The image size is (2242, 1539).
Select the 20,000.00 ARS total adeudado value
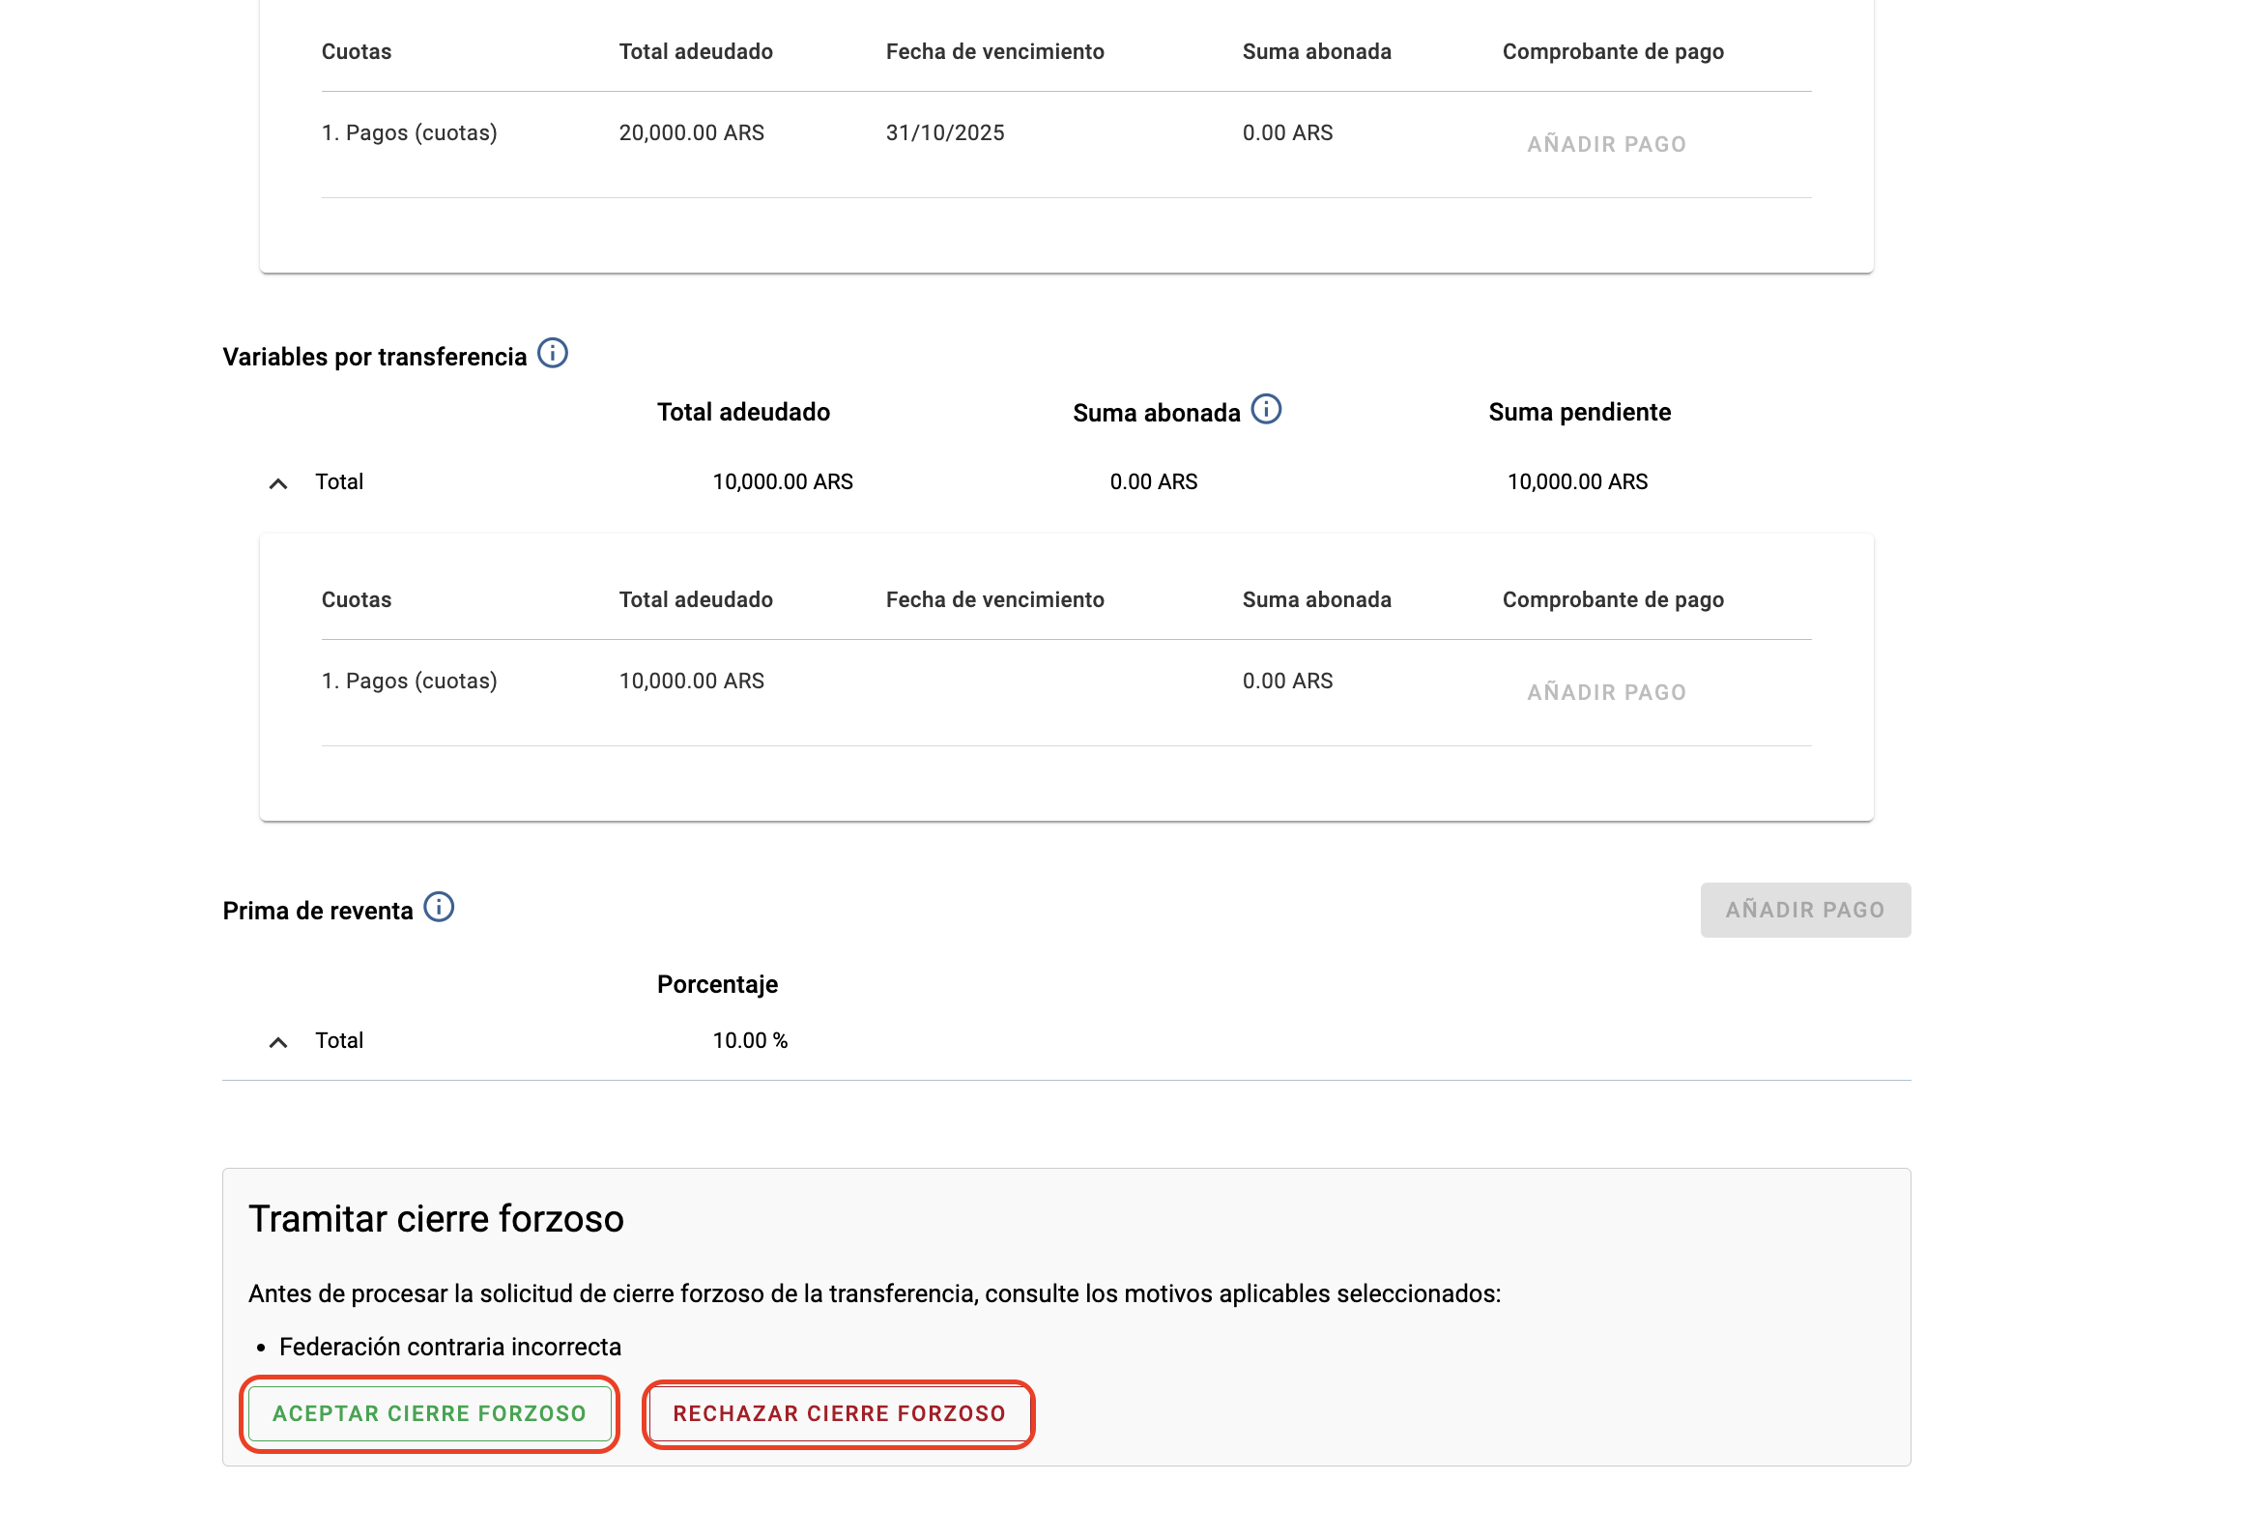tap(692, 132)
